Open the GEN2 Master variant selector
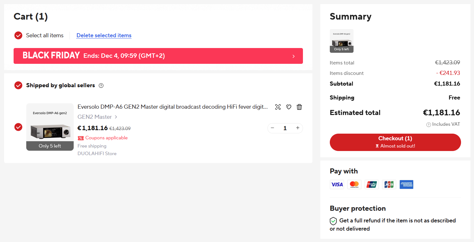The height and width of the screenshot is (242, 474). tap(97, 117)
